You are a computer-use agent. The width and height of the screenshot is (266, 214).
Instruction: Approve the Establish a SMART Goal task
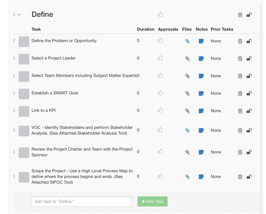[x=160, y=93]
